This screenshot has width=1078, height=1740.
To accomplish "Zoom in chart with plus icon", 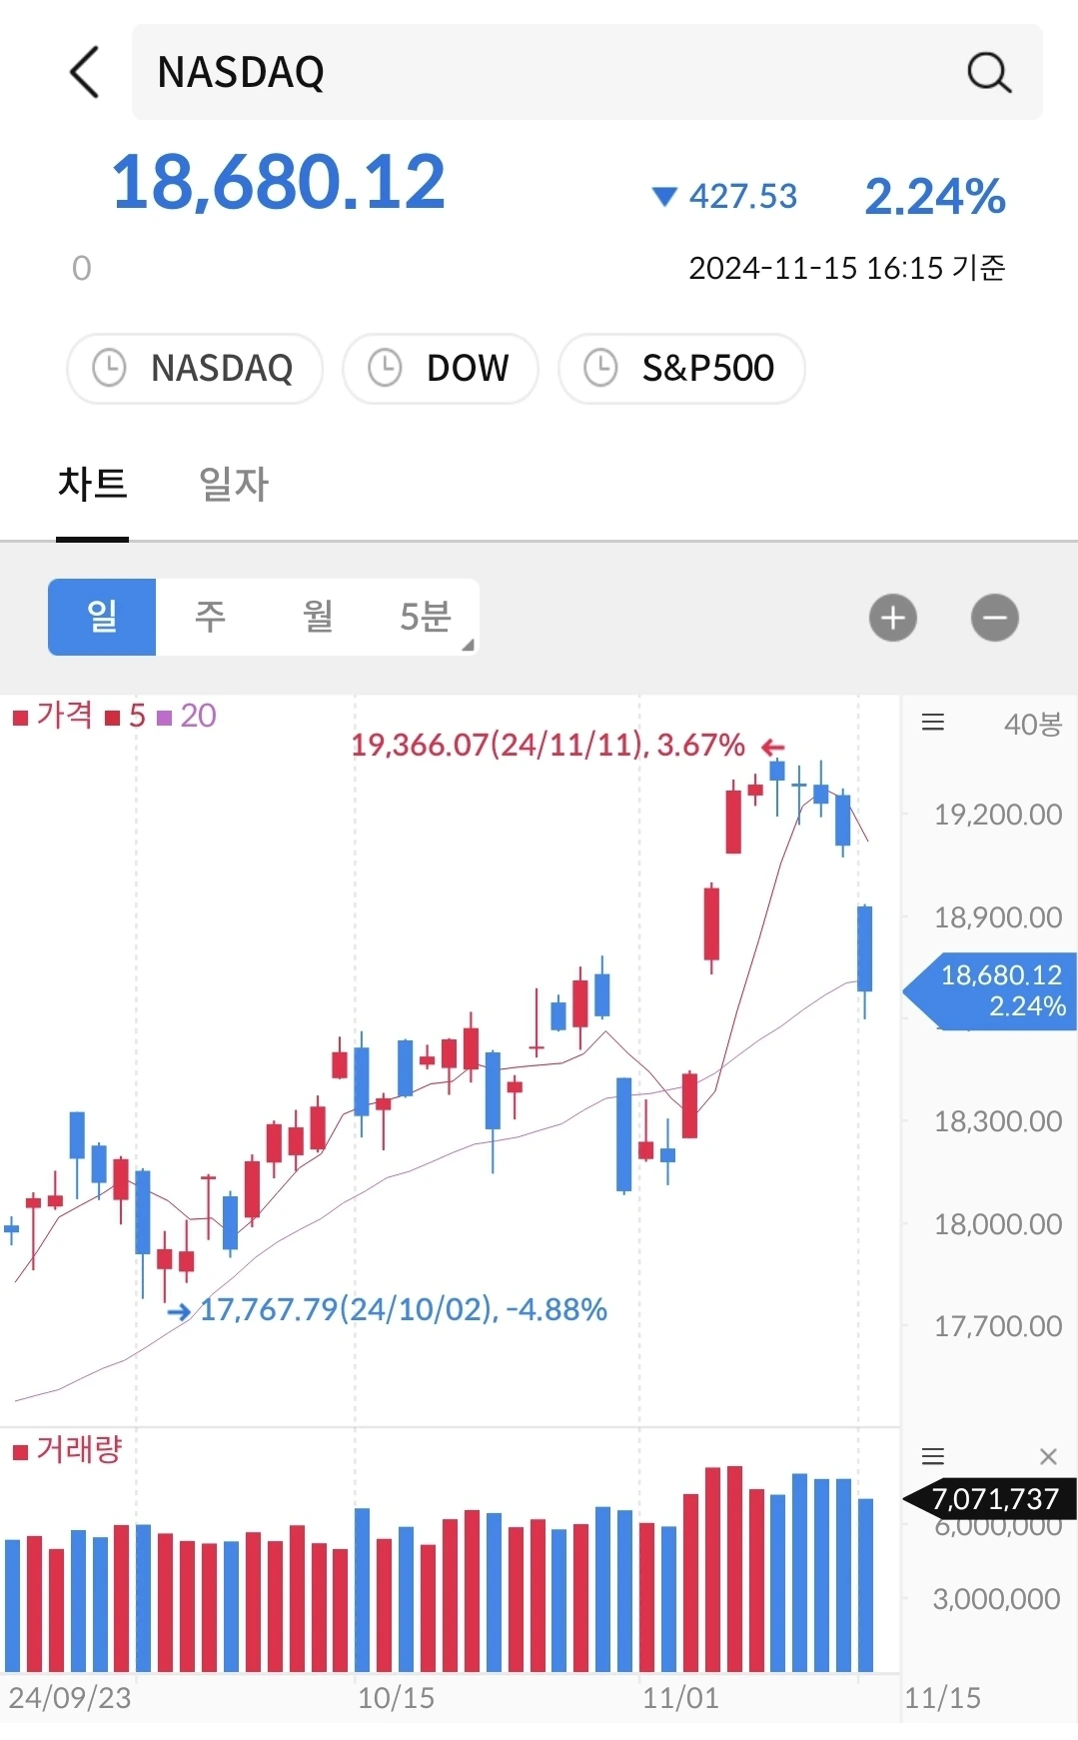I will 892,618.
